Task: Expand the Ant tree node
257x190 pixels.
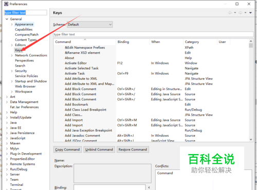Action: (7, 97)
